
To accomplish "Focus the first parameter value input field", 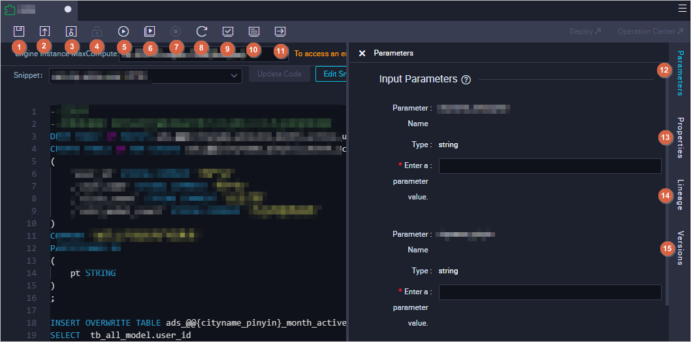I will click(550, 166).
